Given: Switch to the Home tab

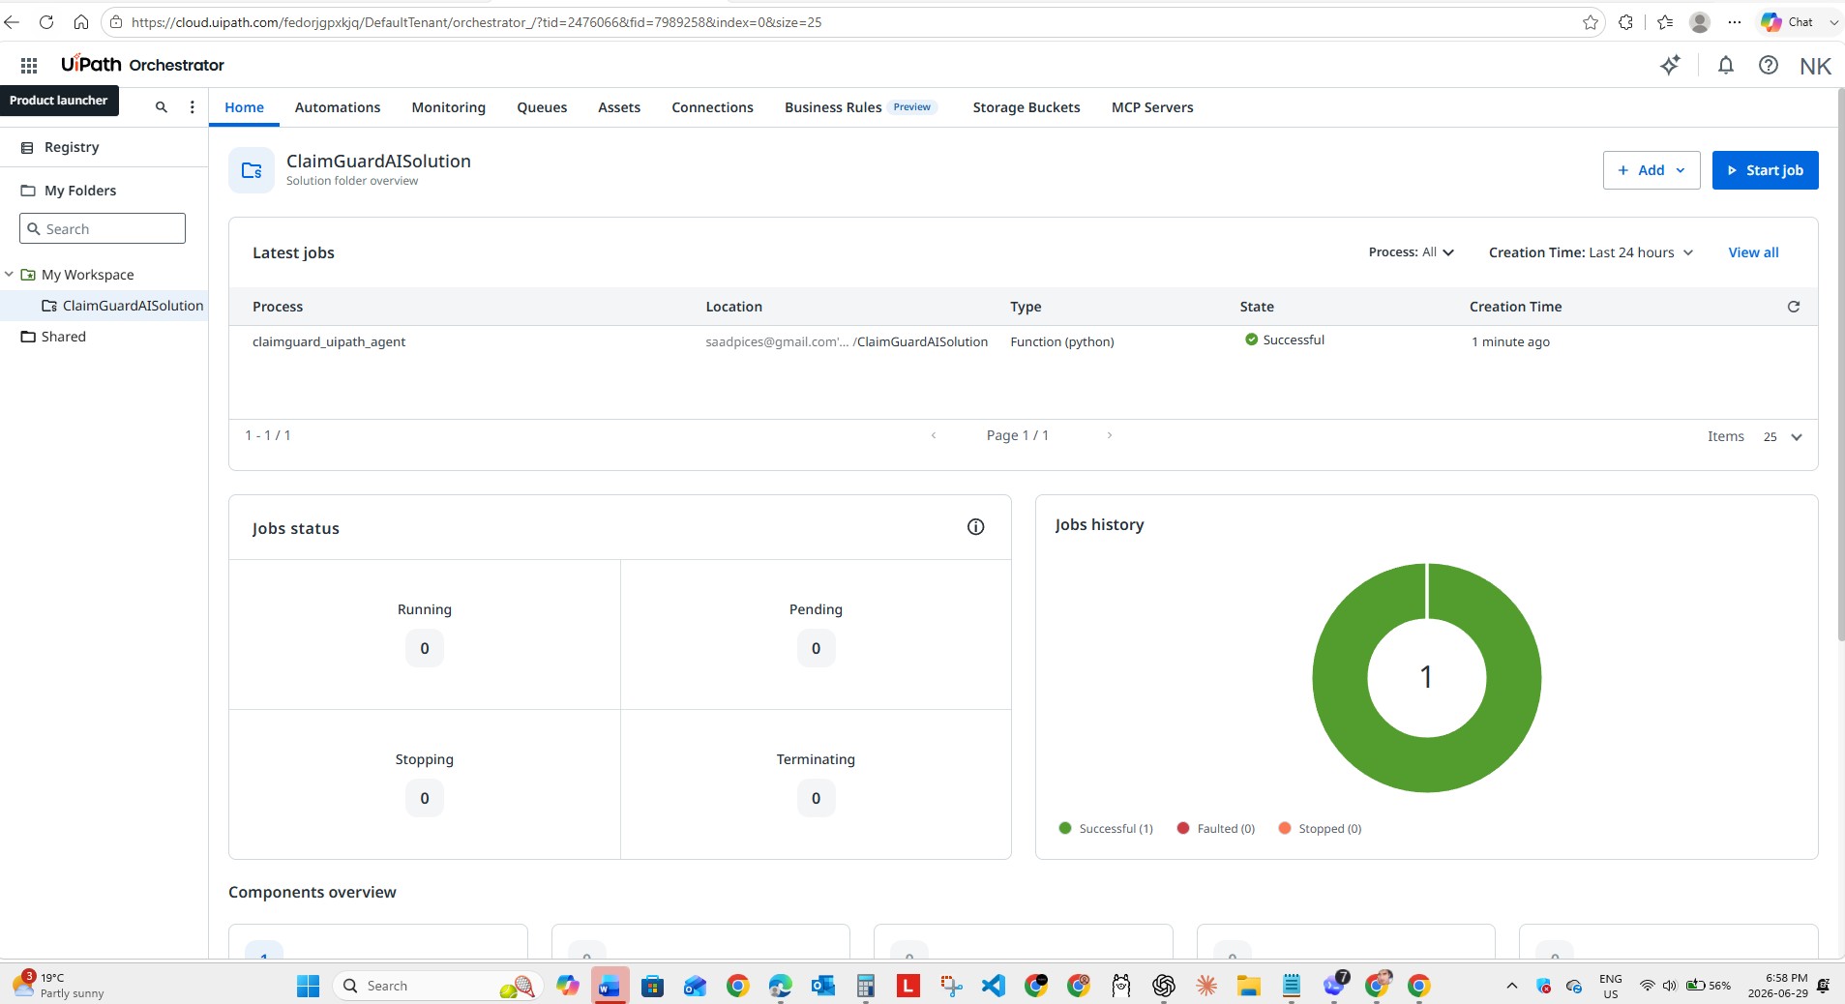Looking at the screenshot, I should 244,107.
